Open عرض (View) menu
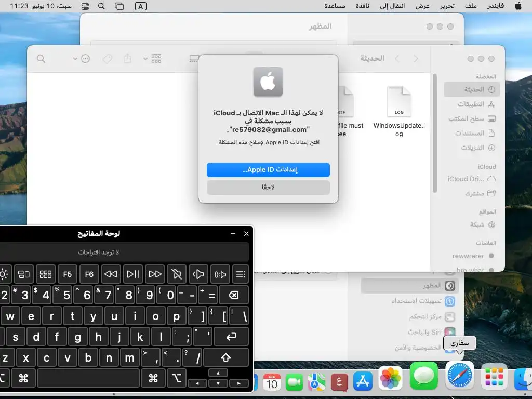This screenshot has width=532, height=399. point(422,6)
